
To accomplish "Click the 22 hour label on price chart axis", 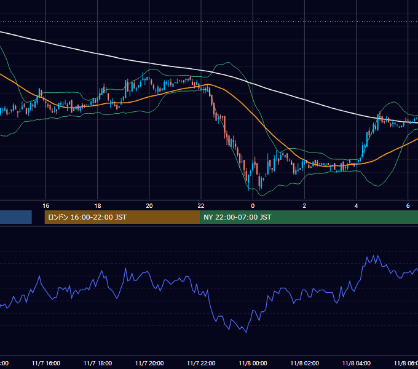I will (201, 206).
